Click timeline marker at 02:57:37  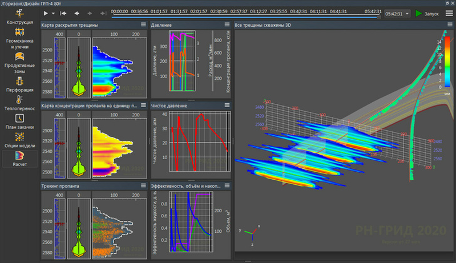tap(240, 11)
